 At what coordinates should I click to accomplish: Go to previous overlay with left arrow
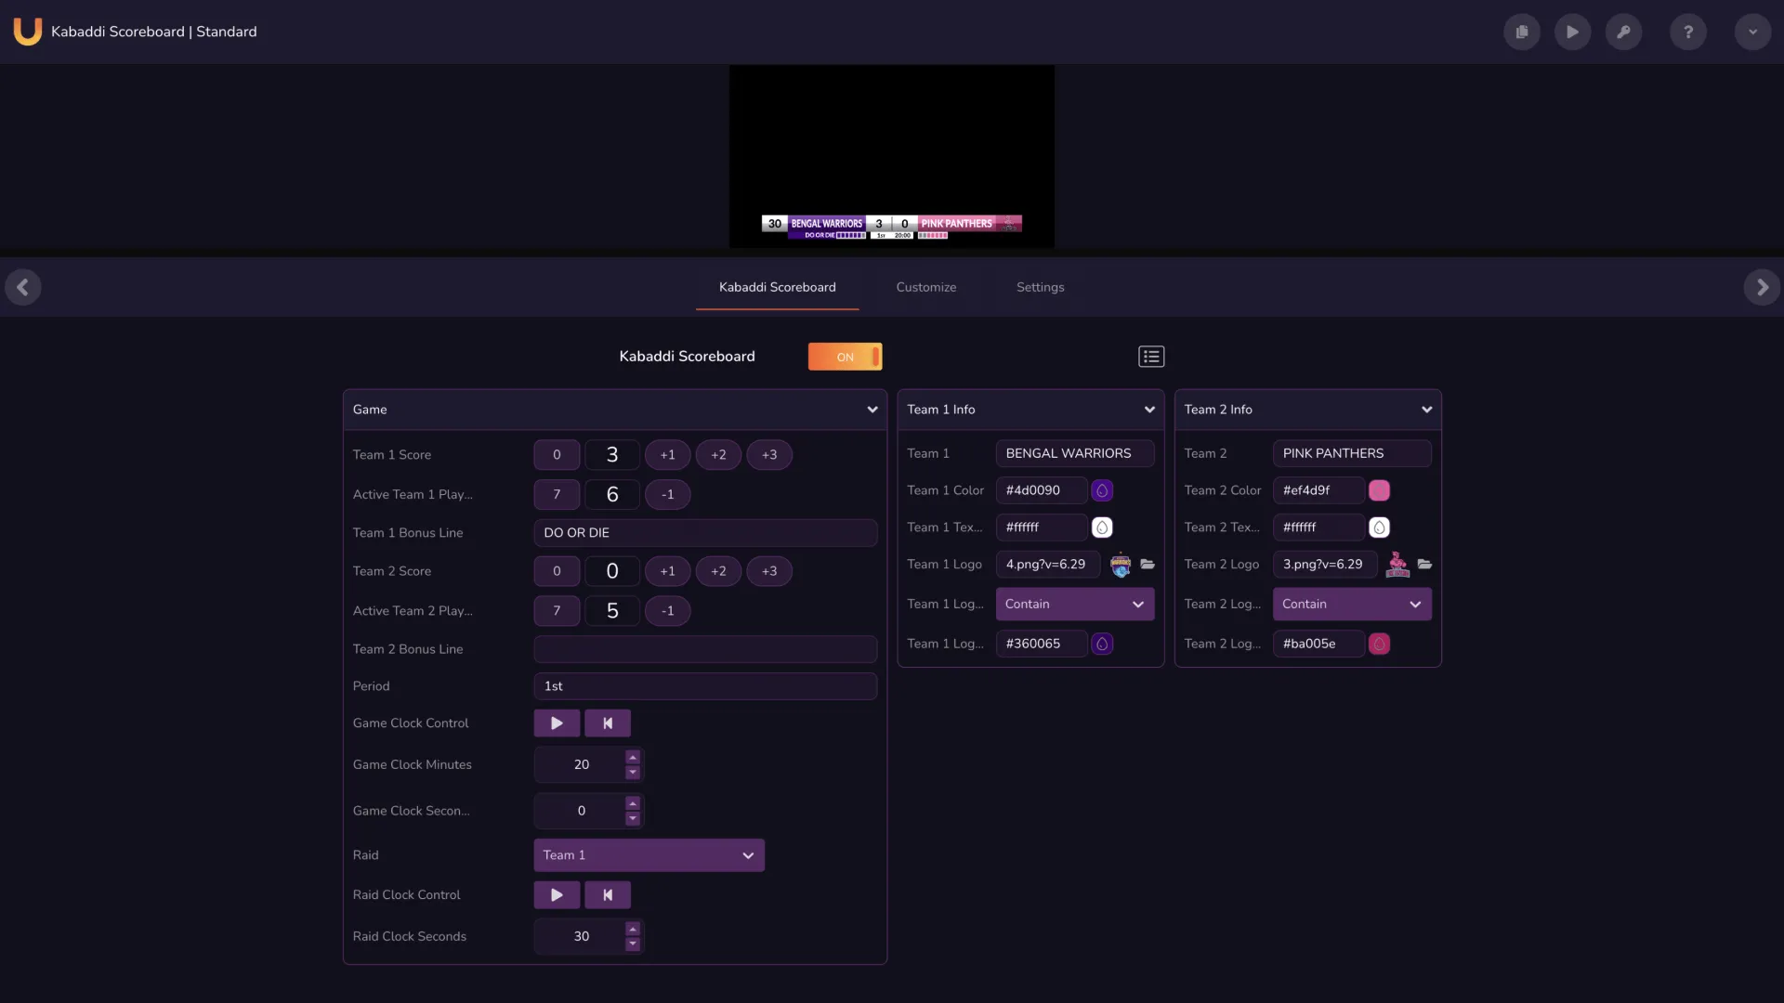coord(22,287)
